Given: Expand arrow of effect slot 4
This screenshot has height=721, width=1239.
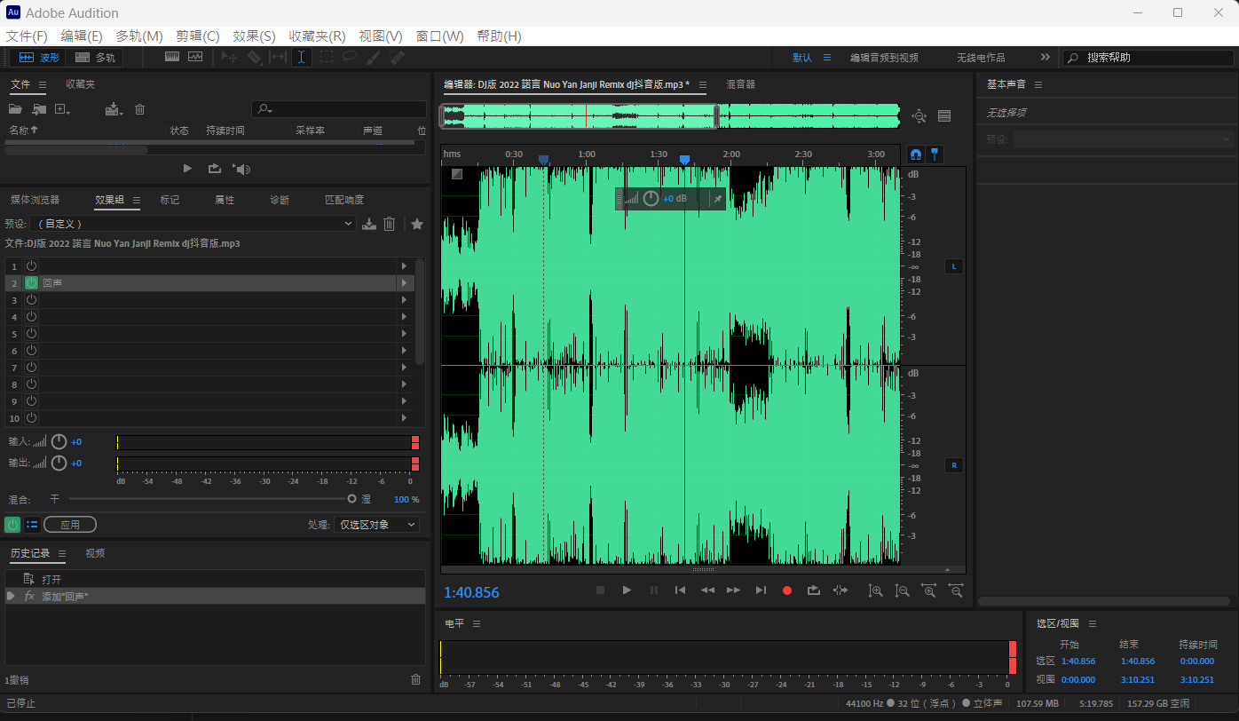Looking at the screenshot, I should [404, 316].
